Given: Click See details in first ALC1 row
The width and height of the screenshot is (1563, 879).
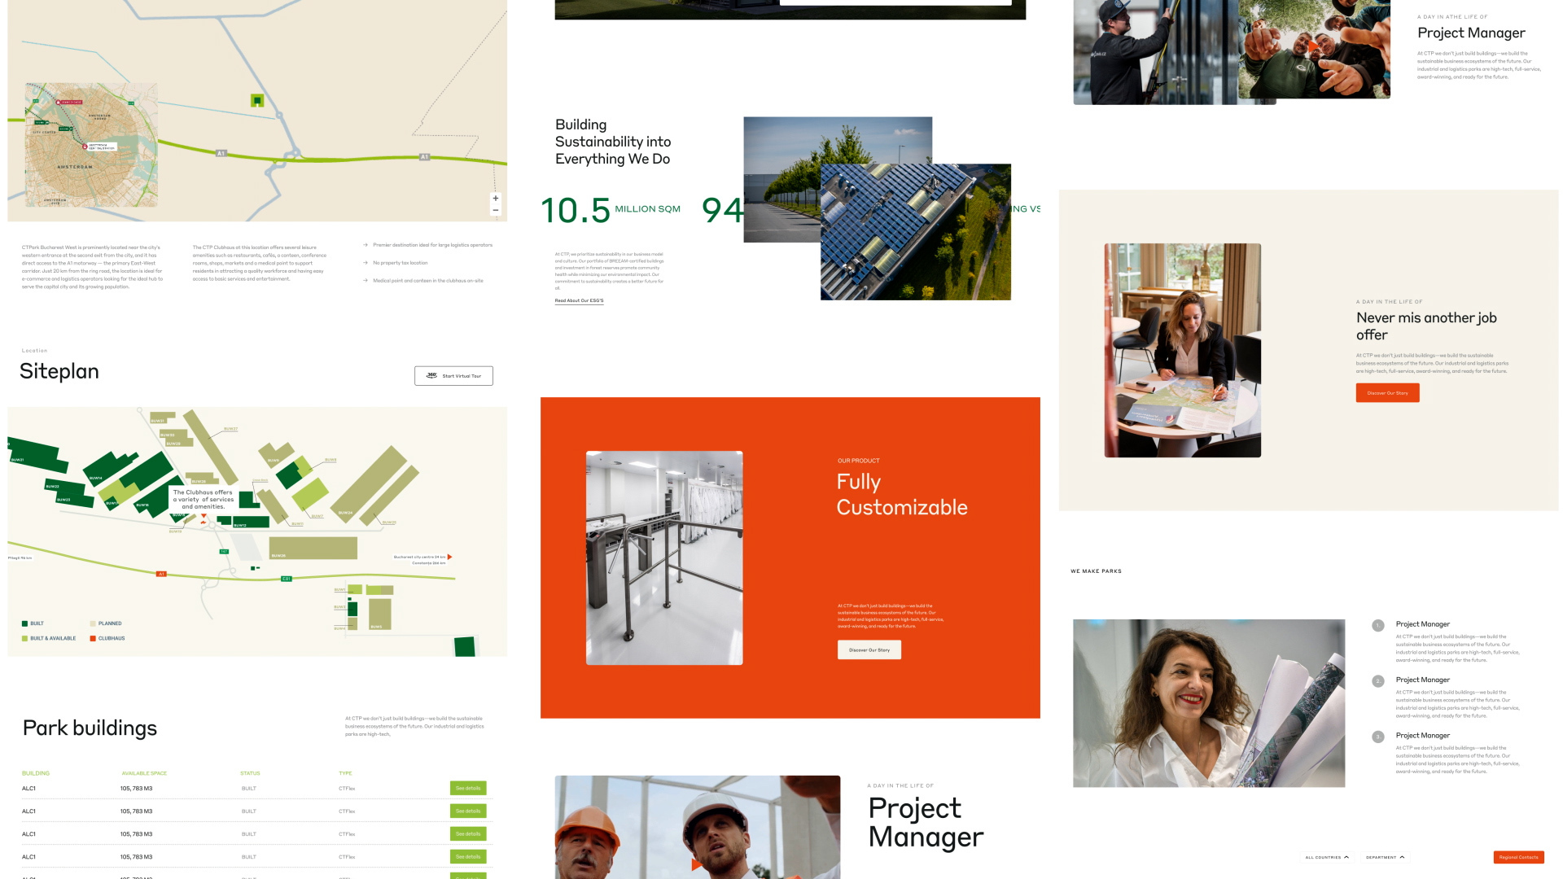Looking at the screenshot, I should (468, 788).
